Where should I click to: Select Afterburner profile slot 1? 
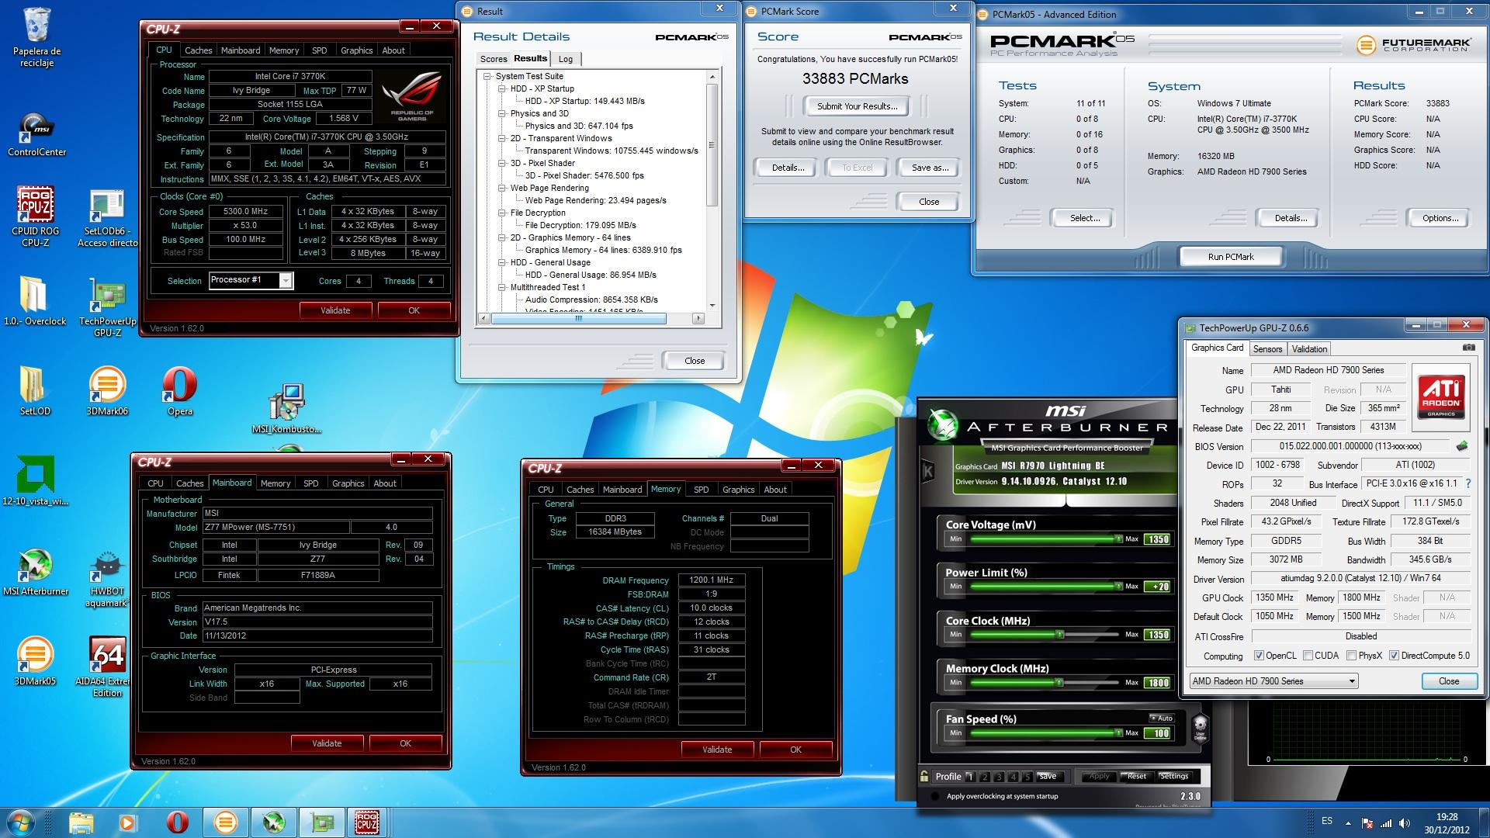[x=970, y=777]
